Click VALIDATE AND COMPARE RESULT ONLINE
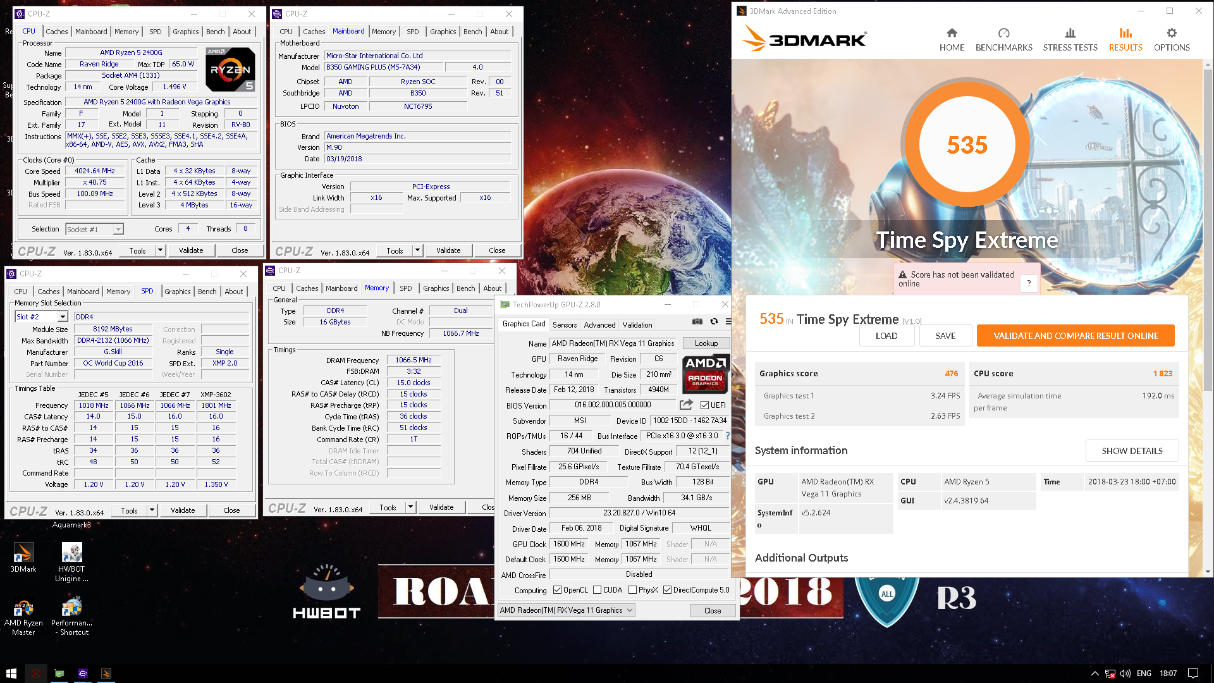This screenshot has height=683, width=1214. click(x=1076, y=336)
